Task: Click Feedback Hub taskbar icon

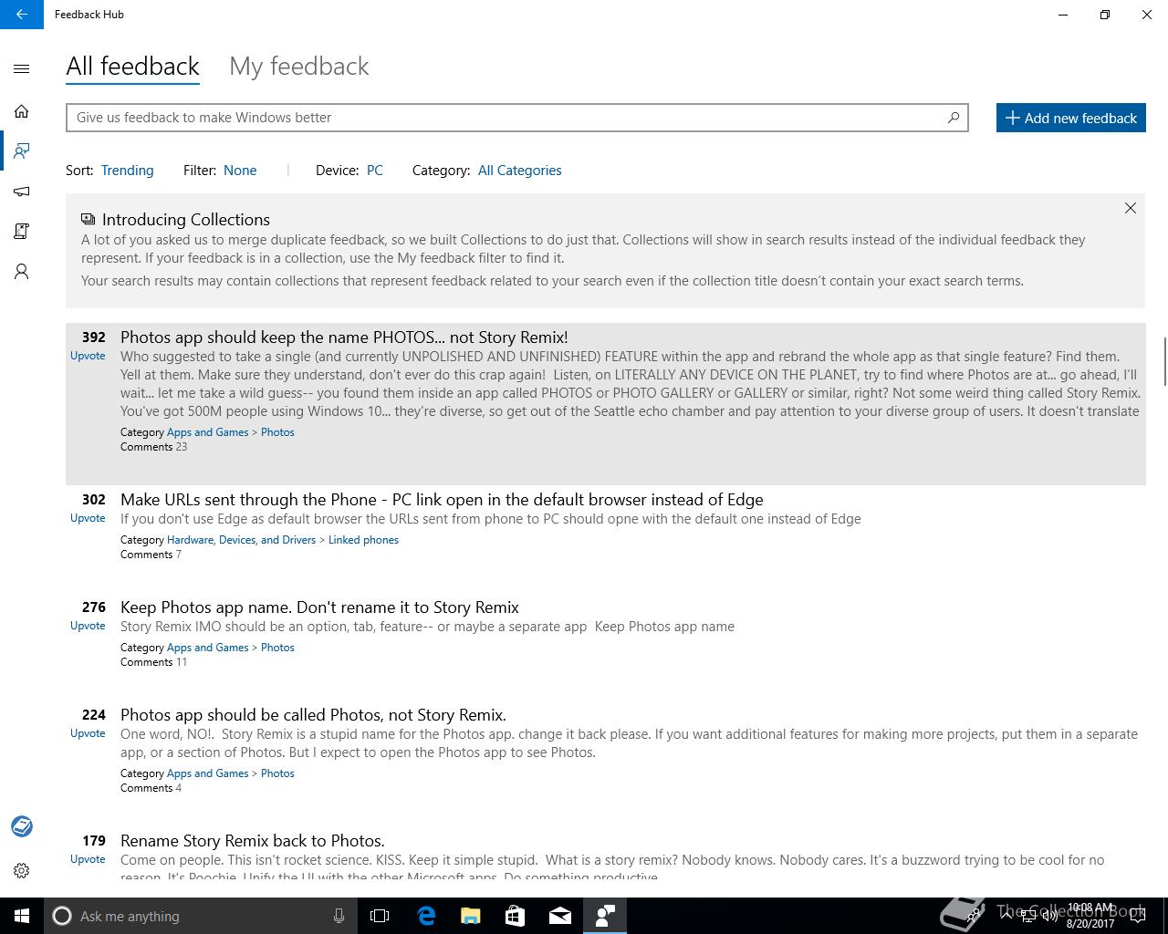Action: tap(604, 916)
